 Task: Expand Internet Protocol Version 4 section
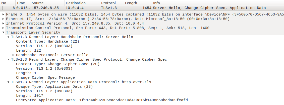[3, 23]
